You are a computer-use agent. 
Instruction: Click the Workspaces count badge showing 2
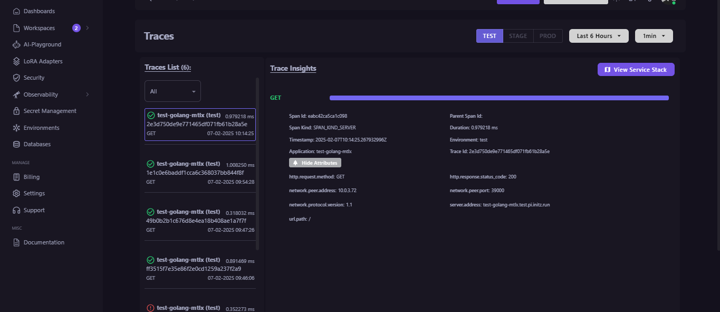pos(76,28)
